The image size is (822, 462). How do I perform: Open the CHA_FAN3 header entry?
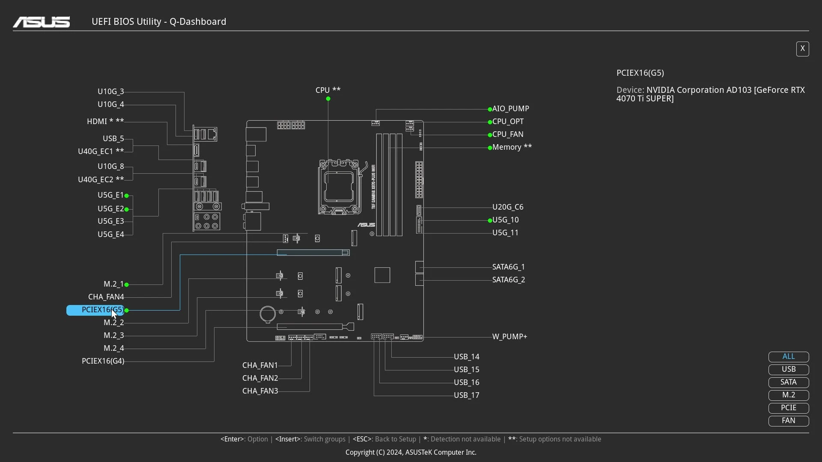260,391
